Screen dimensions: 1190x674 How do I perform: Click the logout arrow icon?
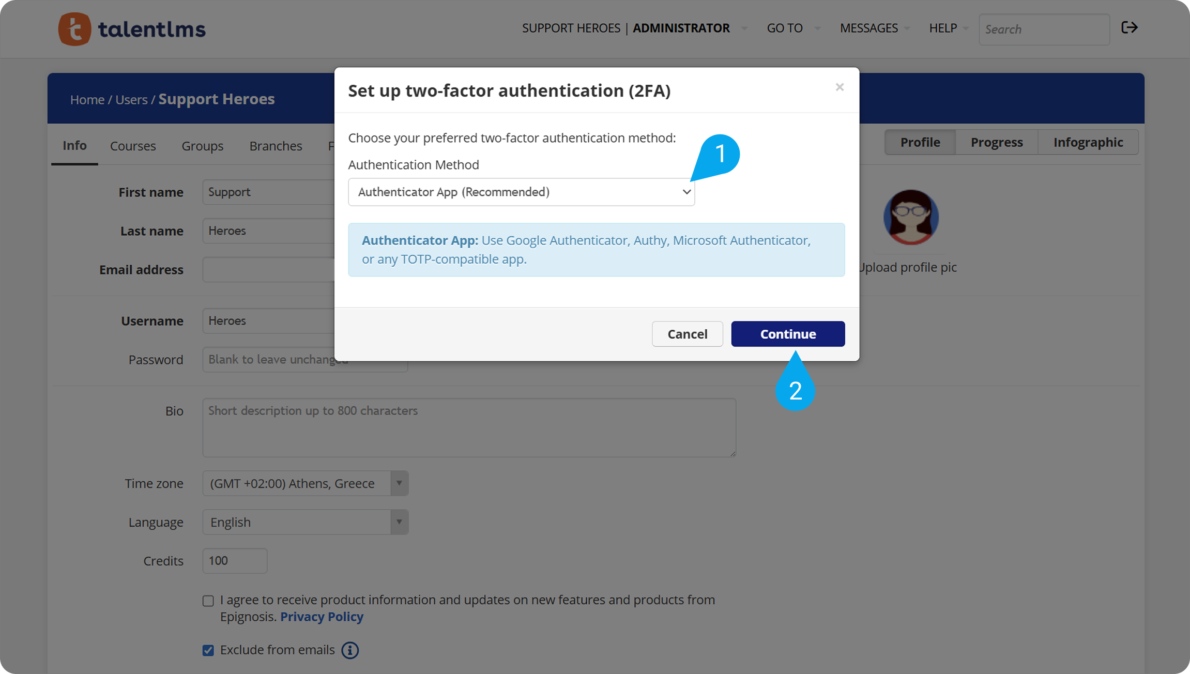(x=1129, y=28)
